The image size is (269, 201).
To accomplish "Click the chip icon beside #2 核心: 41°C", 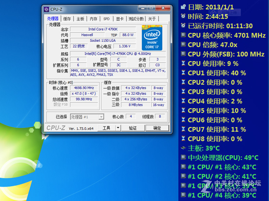I will tap(183, 176).
